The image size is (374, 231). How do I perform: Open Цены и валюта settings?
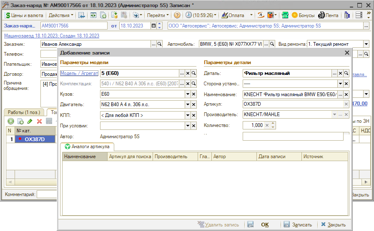24,15
